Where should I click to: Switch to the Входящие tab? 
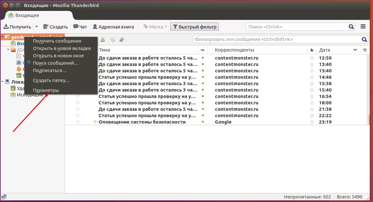coord(39,15)
